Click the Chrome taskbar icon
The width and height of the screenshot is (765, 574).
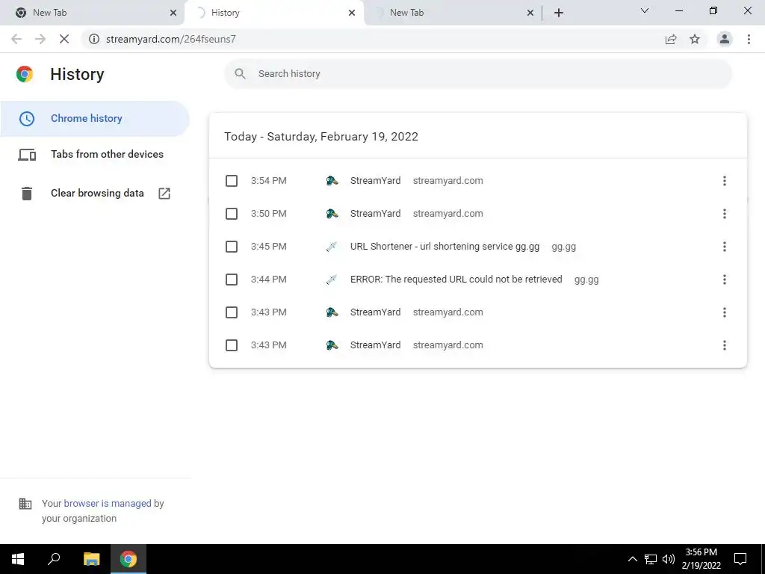tap(128, 559)
